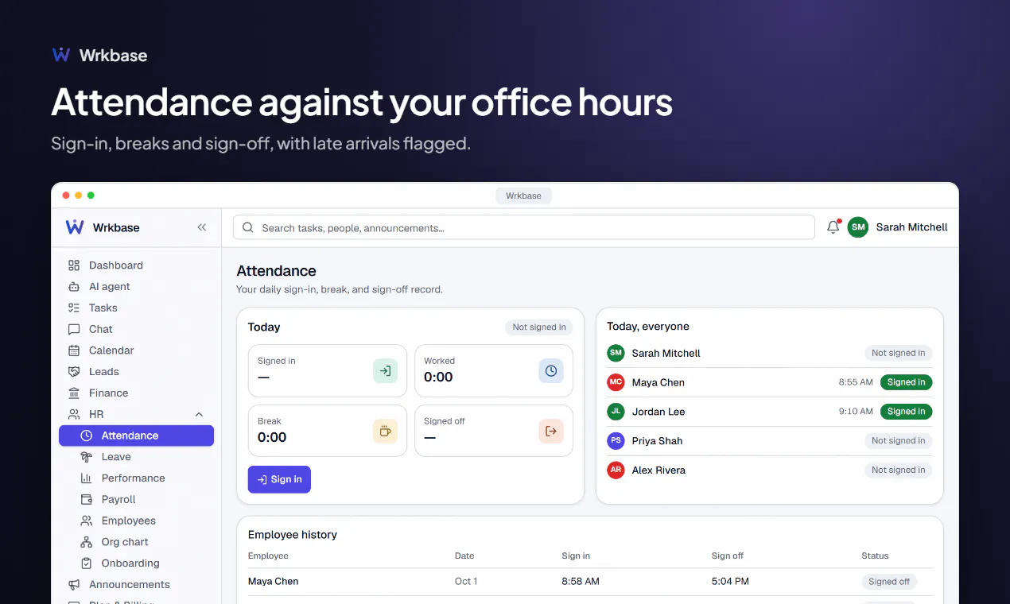Screen dimensions: 1010x604
Task: Click the Worked clock icon
Action: click(551, 370)
